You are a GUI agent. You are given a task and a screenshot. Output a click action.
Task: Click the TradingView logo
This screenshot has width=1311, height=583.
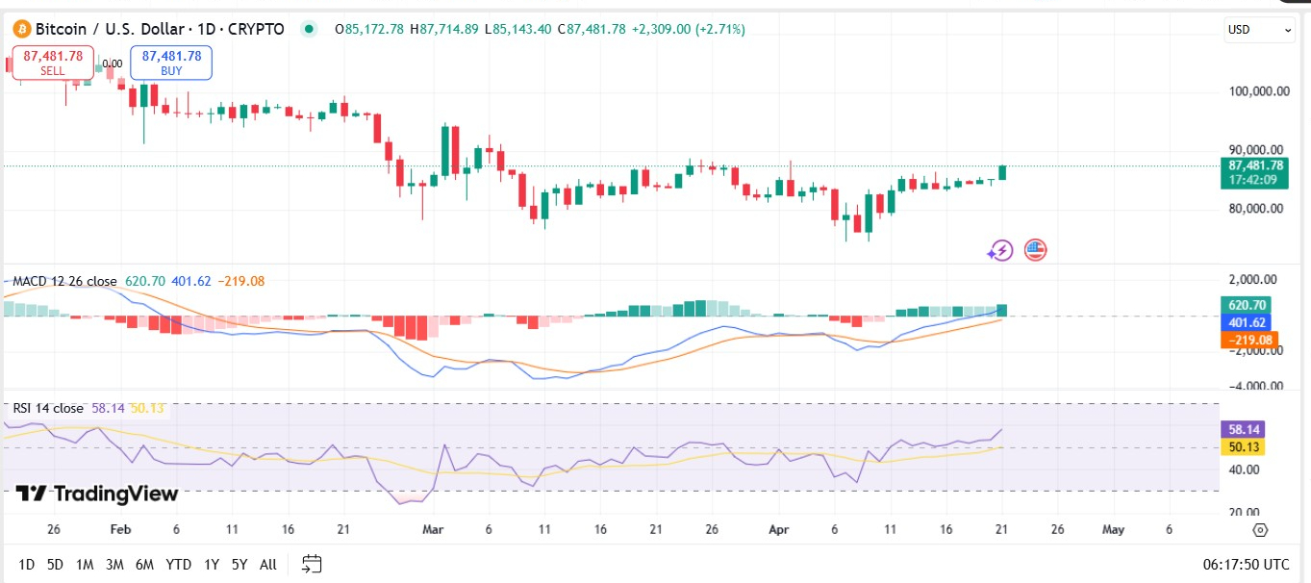97,494
